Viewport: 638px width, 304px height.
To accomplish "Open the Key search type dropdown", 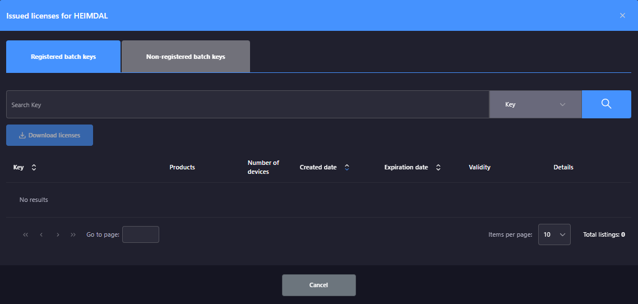I will [535, 104].
